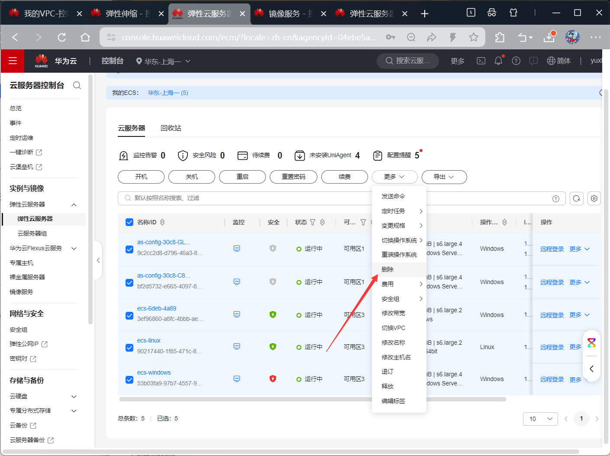Open monitoring icon for ecs-linux
This screenshot has height=456, width=610.
[237, 346]
